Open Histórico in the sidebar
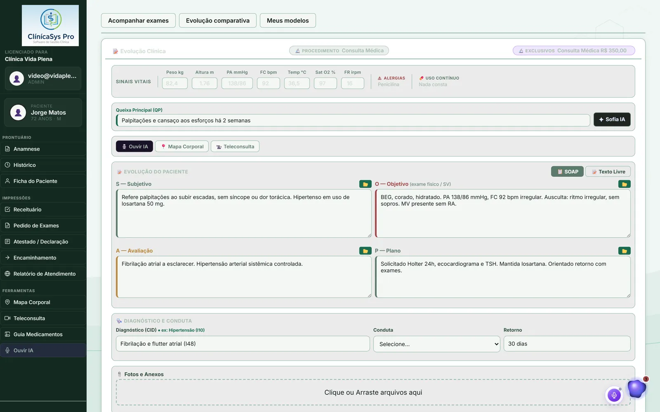 (43, 165)
